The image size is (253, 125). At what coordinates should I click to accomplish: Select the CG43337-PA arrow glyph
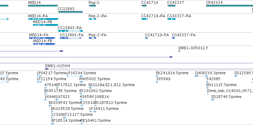173,38
